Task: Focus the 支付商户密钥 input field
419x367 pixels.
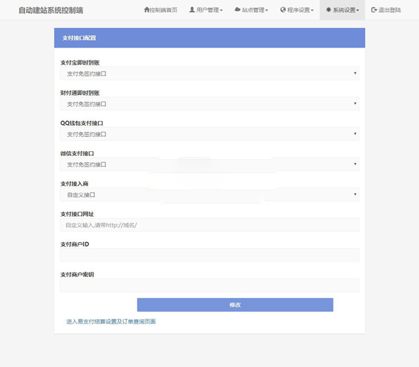Action: (210, 285)
